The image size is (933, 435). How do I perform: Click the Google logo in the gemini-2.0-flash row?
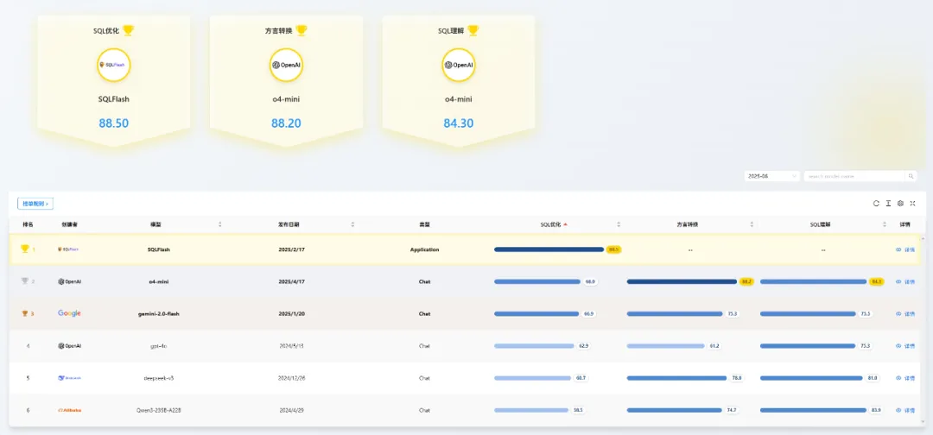tap(70, 313)
